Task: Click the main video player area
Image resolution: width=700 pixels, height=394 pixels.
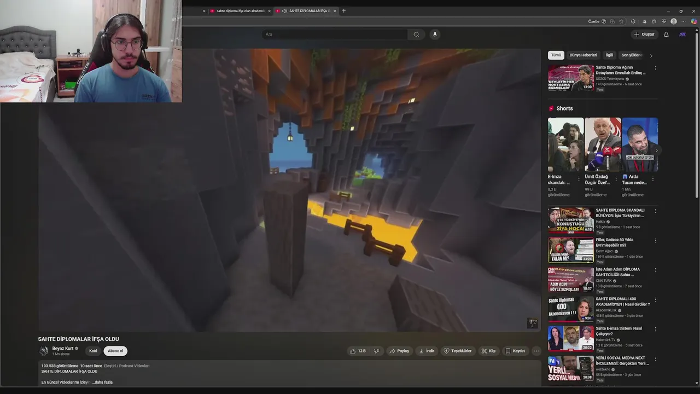Action: 289,190
